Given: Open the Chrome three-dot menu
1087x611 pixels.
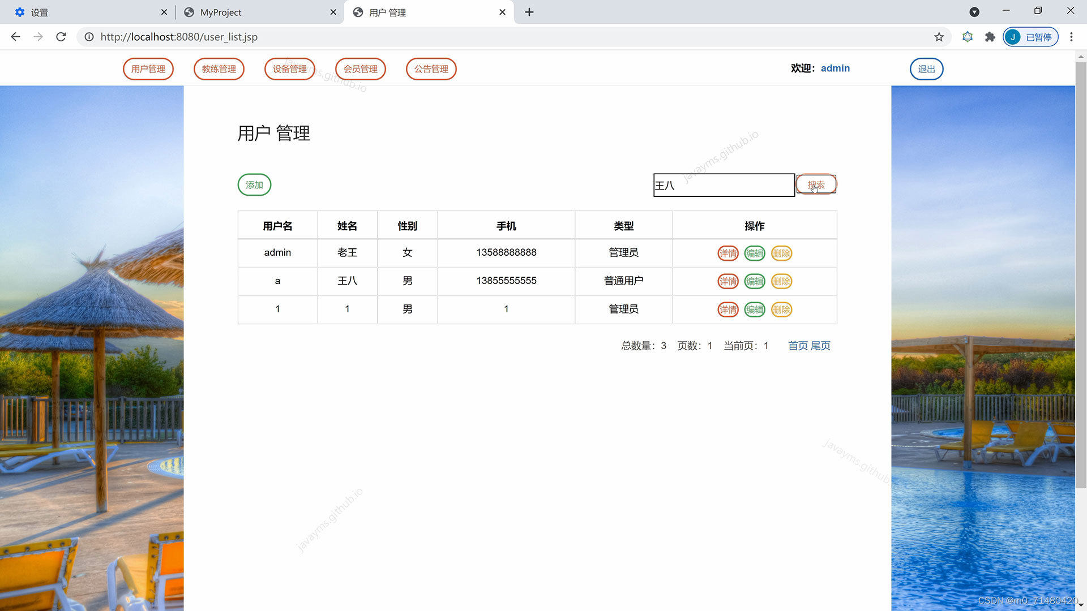Looking at the screenshot, I should coord(1071,37).
